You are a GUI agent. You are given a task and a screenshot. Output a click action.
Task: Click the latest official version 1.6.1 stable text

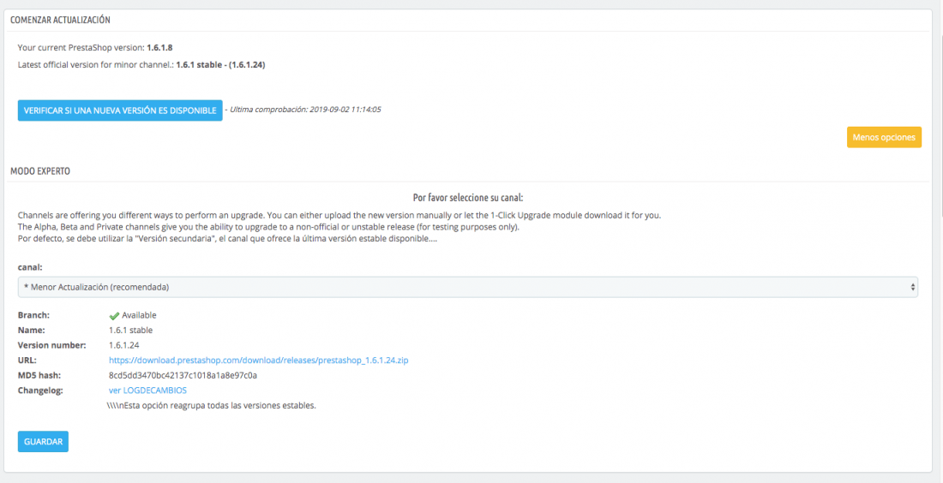[x=220, y=65]
